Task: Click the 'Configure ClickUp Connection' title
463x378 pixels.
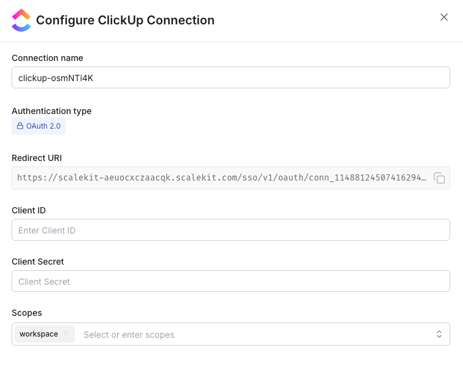Action: [x=125, y=20]
